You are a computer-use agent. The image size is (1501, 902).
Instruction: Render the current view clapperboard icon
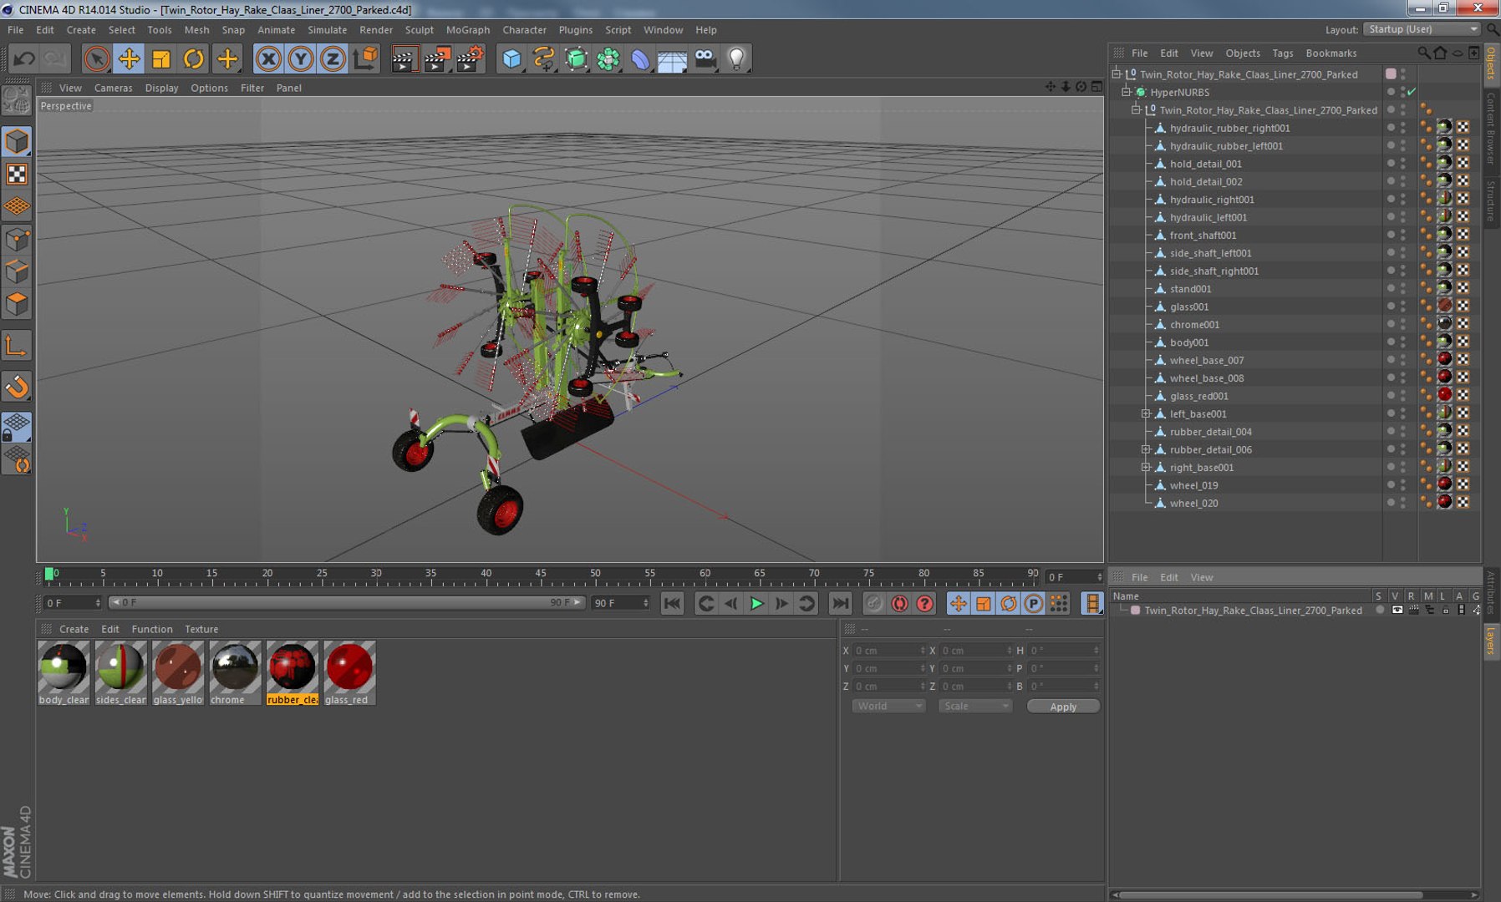pos(404,58)
